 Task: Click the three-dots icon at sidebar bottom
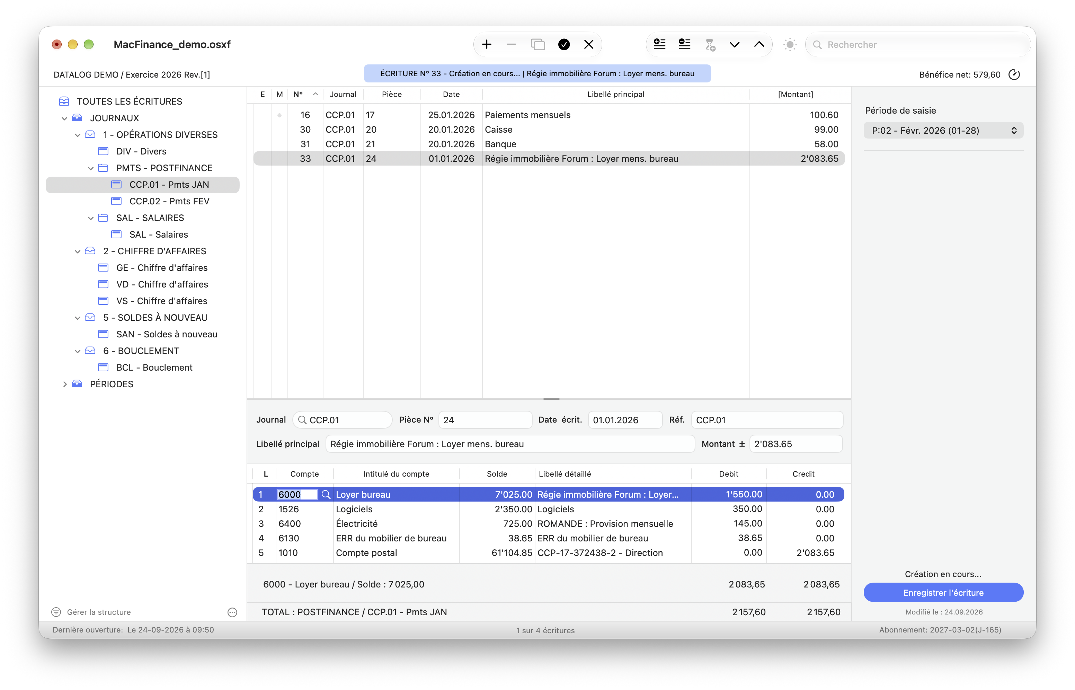pos(232,612)
